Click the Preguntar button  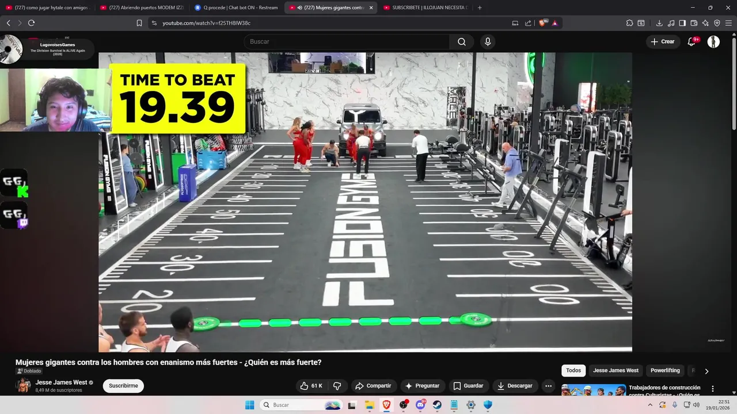point(423,386)
